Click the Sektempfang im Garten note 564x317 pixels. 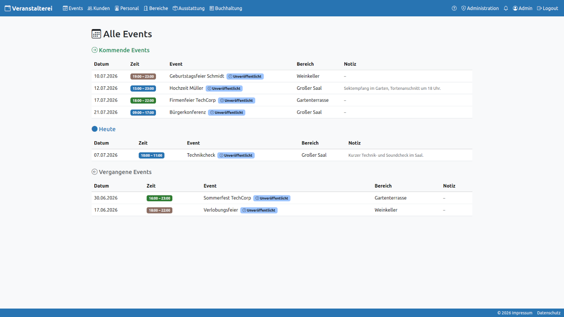click(x=392, y=88)
